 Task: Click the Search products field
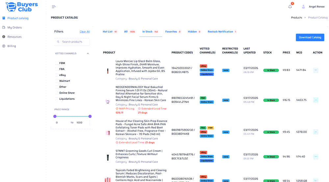click(72, 42)
